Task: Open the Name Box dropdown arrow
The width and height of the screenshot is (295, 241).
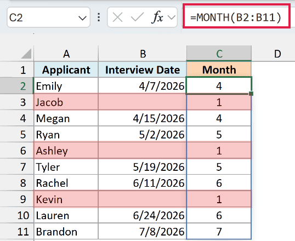Action: [82, 18]
